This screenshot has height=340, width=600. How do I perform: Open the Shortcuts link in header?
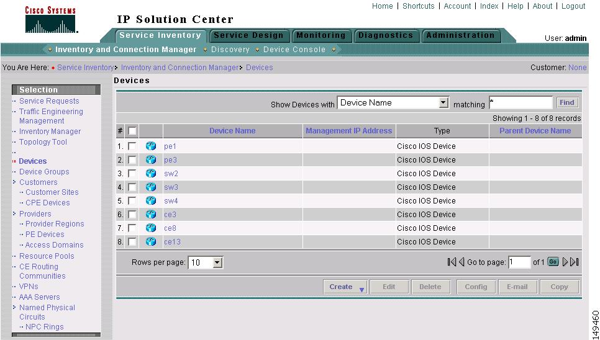pyautogui.click(x=418, y=6)
